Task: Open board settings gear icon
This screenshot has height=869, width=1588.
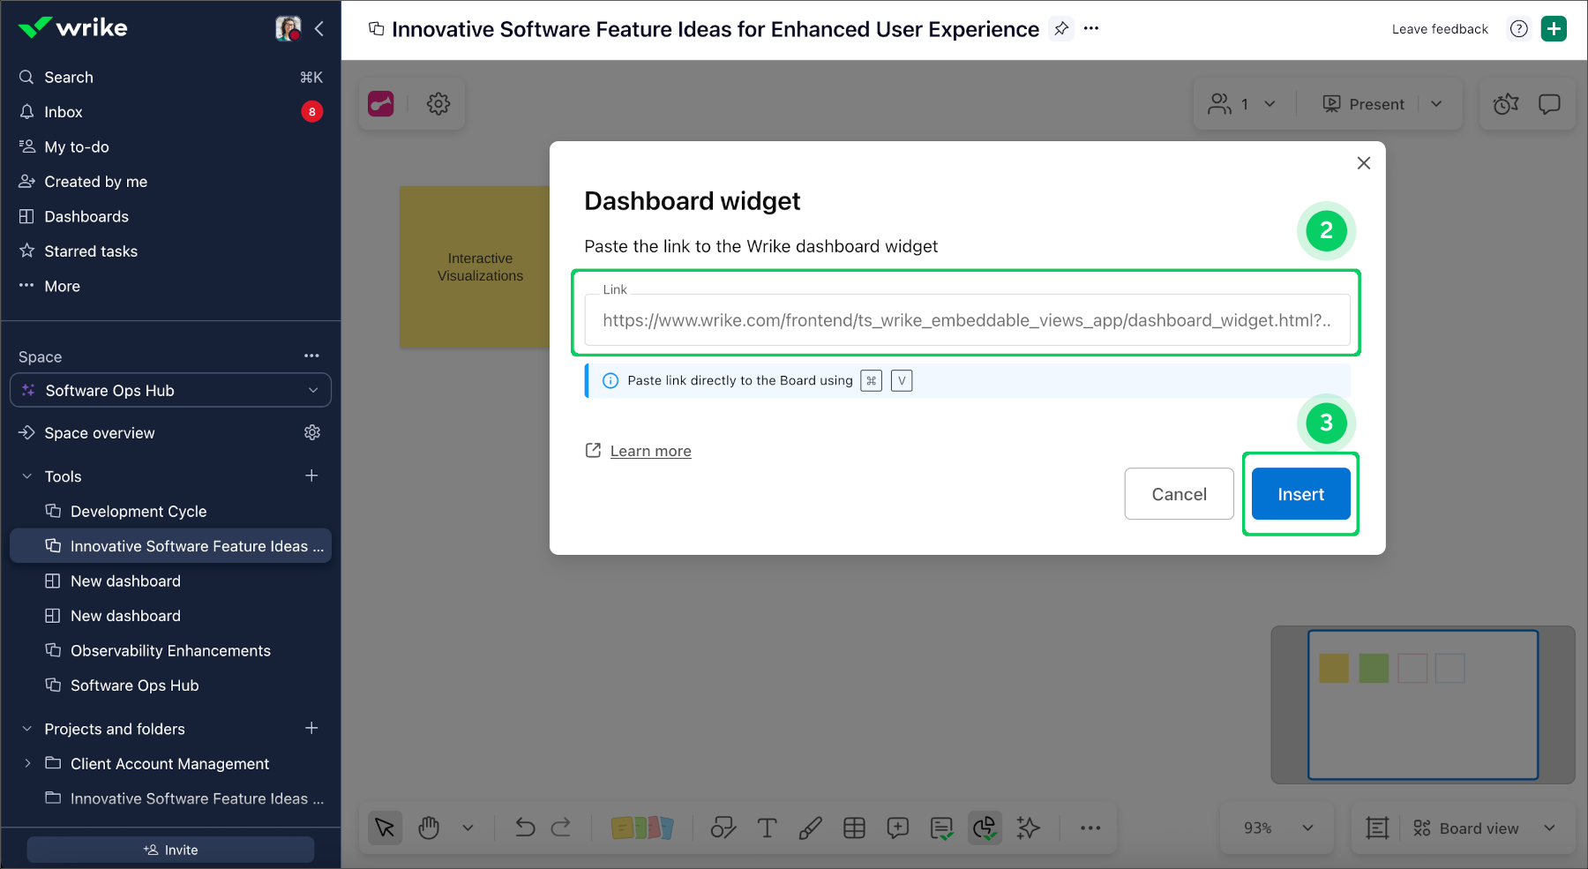Action: point(438,104)
